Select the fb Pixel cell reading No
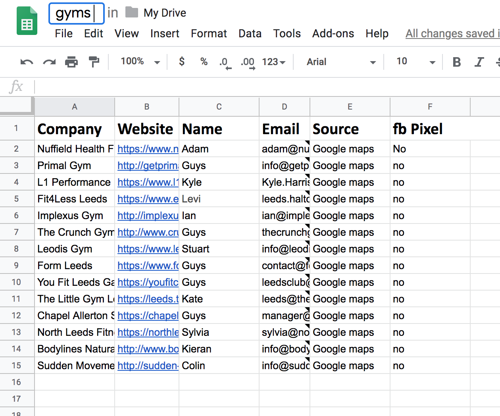 [430, 149]
